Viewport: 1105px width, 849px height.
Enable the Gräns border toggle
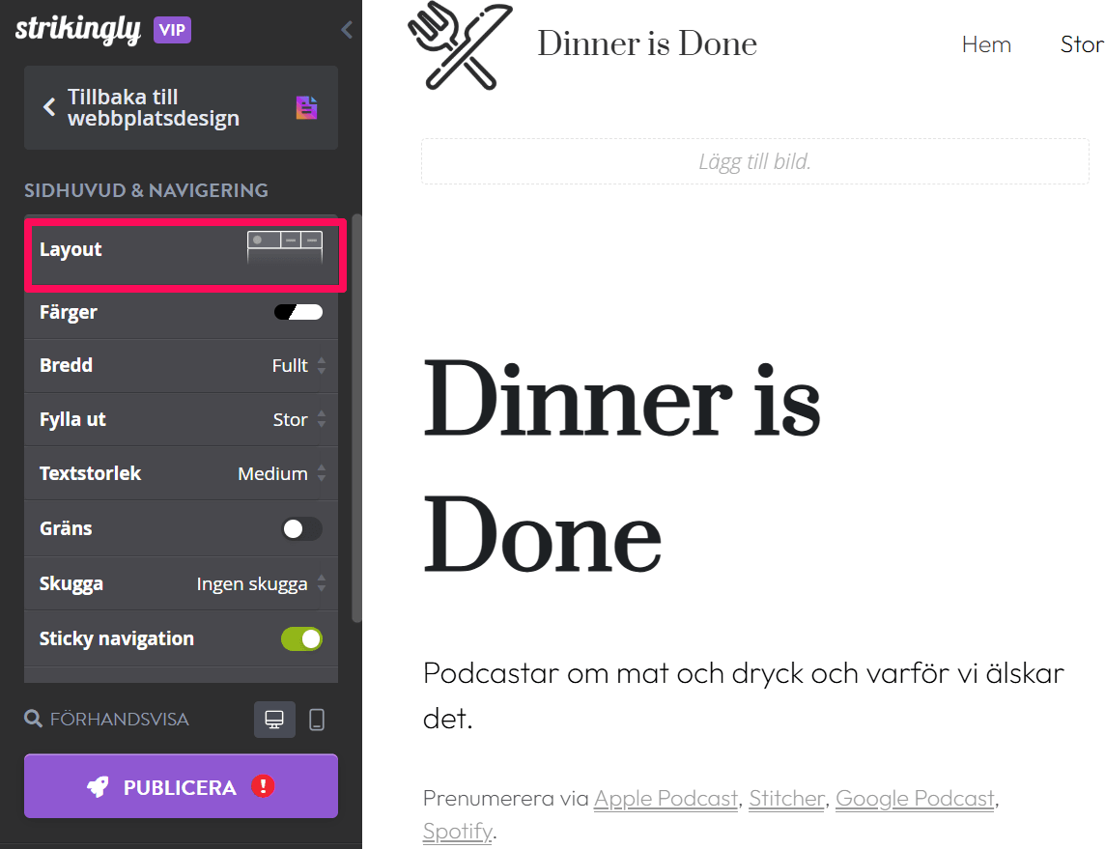[x=300, y=528]
